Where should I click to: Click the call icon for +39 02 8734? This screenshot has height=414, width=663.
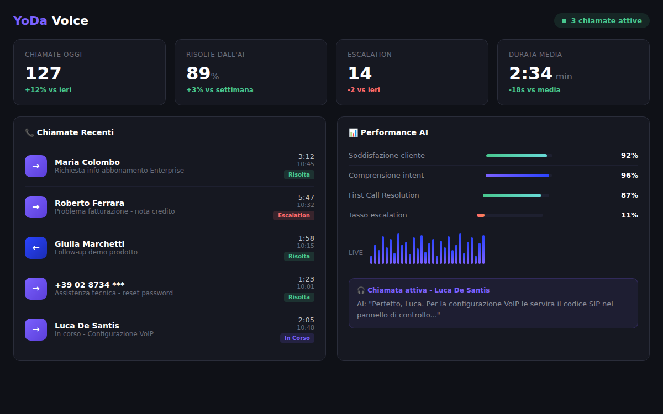(x=36, y=289)
